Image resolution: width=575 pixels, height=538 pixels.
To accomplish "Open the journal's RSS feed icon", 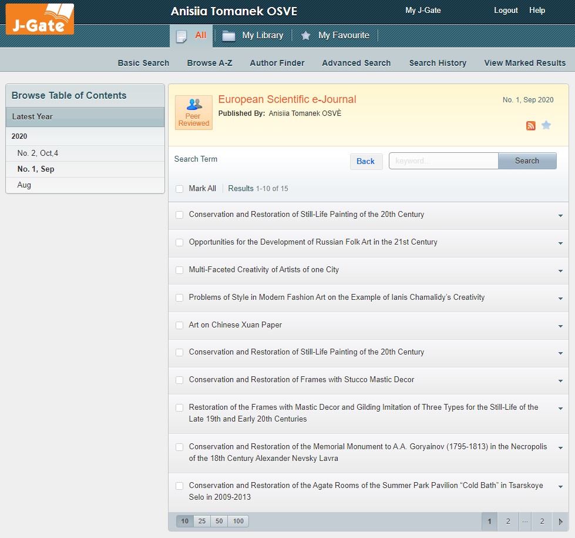I will [530, 126].
